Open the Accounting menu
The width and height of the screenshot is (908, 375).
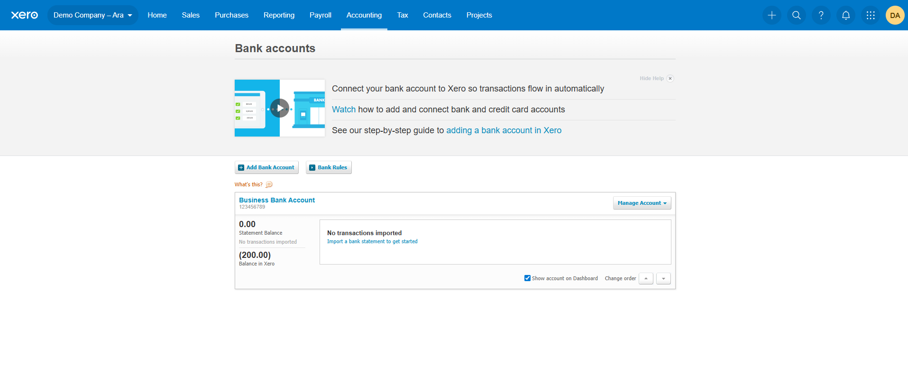[x=364, y=15]
